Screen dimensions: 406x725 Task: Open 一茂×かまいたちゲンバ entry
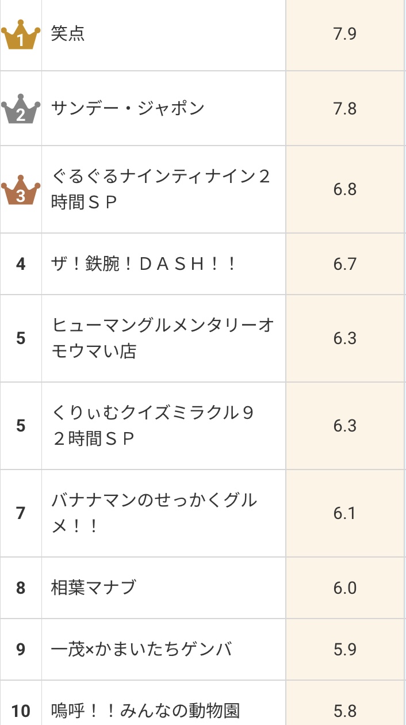[141, 650]
